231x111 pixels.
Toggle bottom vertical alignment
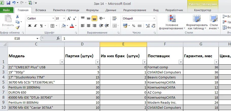click(x=94, y=18)
